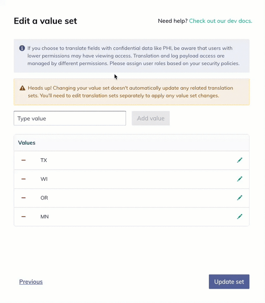
Task: Select the WI value text
Action: coord(44,179)
